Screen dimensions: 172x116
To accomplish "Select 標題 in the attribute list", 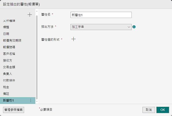I will tap(6, 27).
